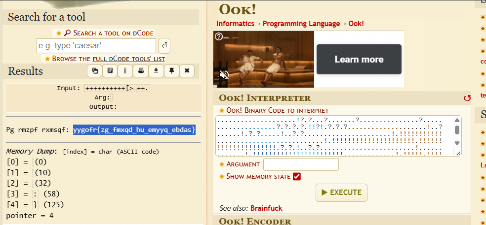This screenshot has height=225, width=486.
Task: Grab the code textarea scrollbar thumb
Action: [x=457, y=129]
